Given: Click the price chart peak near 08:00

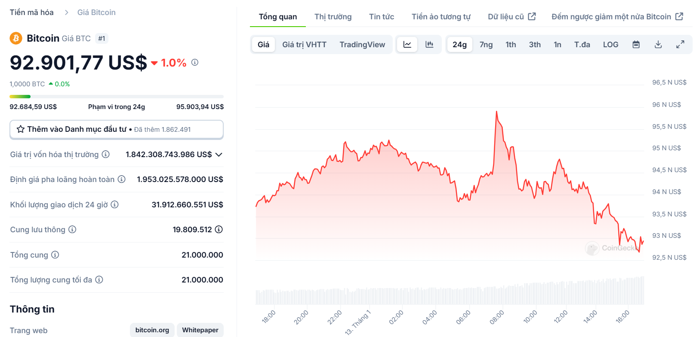Looking at the screenshot, I should tap(496, 112).
